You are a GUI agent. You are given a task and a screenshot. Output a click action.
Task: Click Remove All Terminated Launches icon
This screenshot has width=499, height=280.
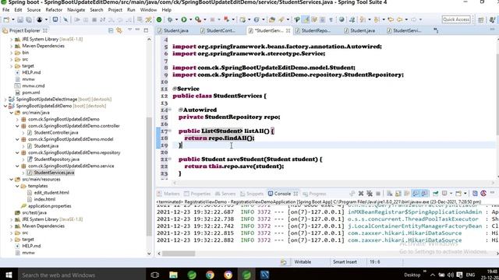click(x=369, y=194)
